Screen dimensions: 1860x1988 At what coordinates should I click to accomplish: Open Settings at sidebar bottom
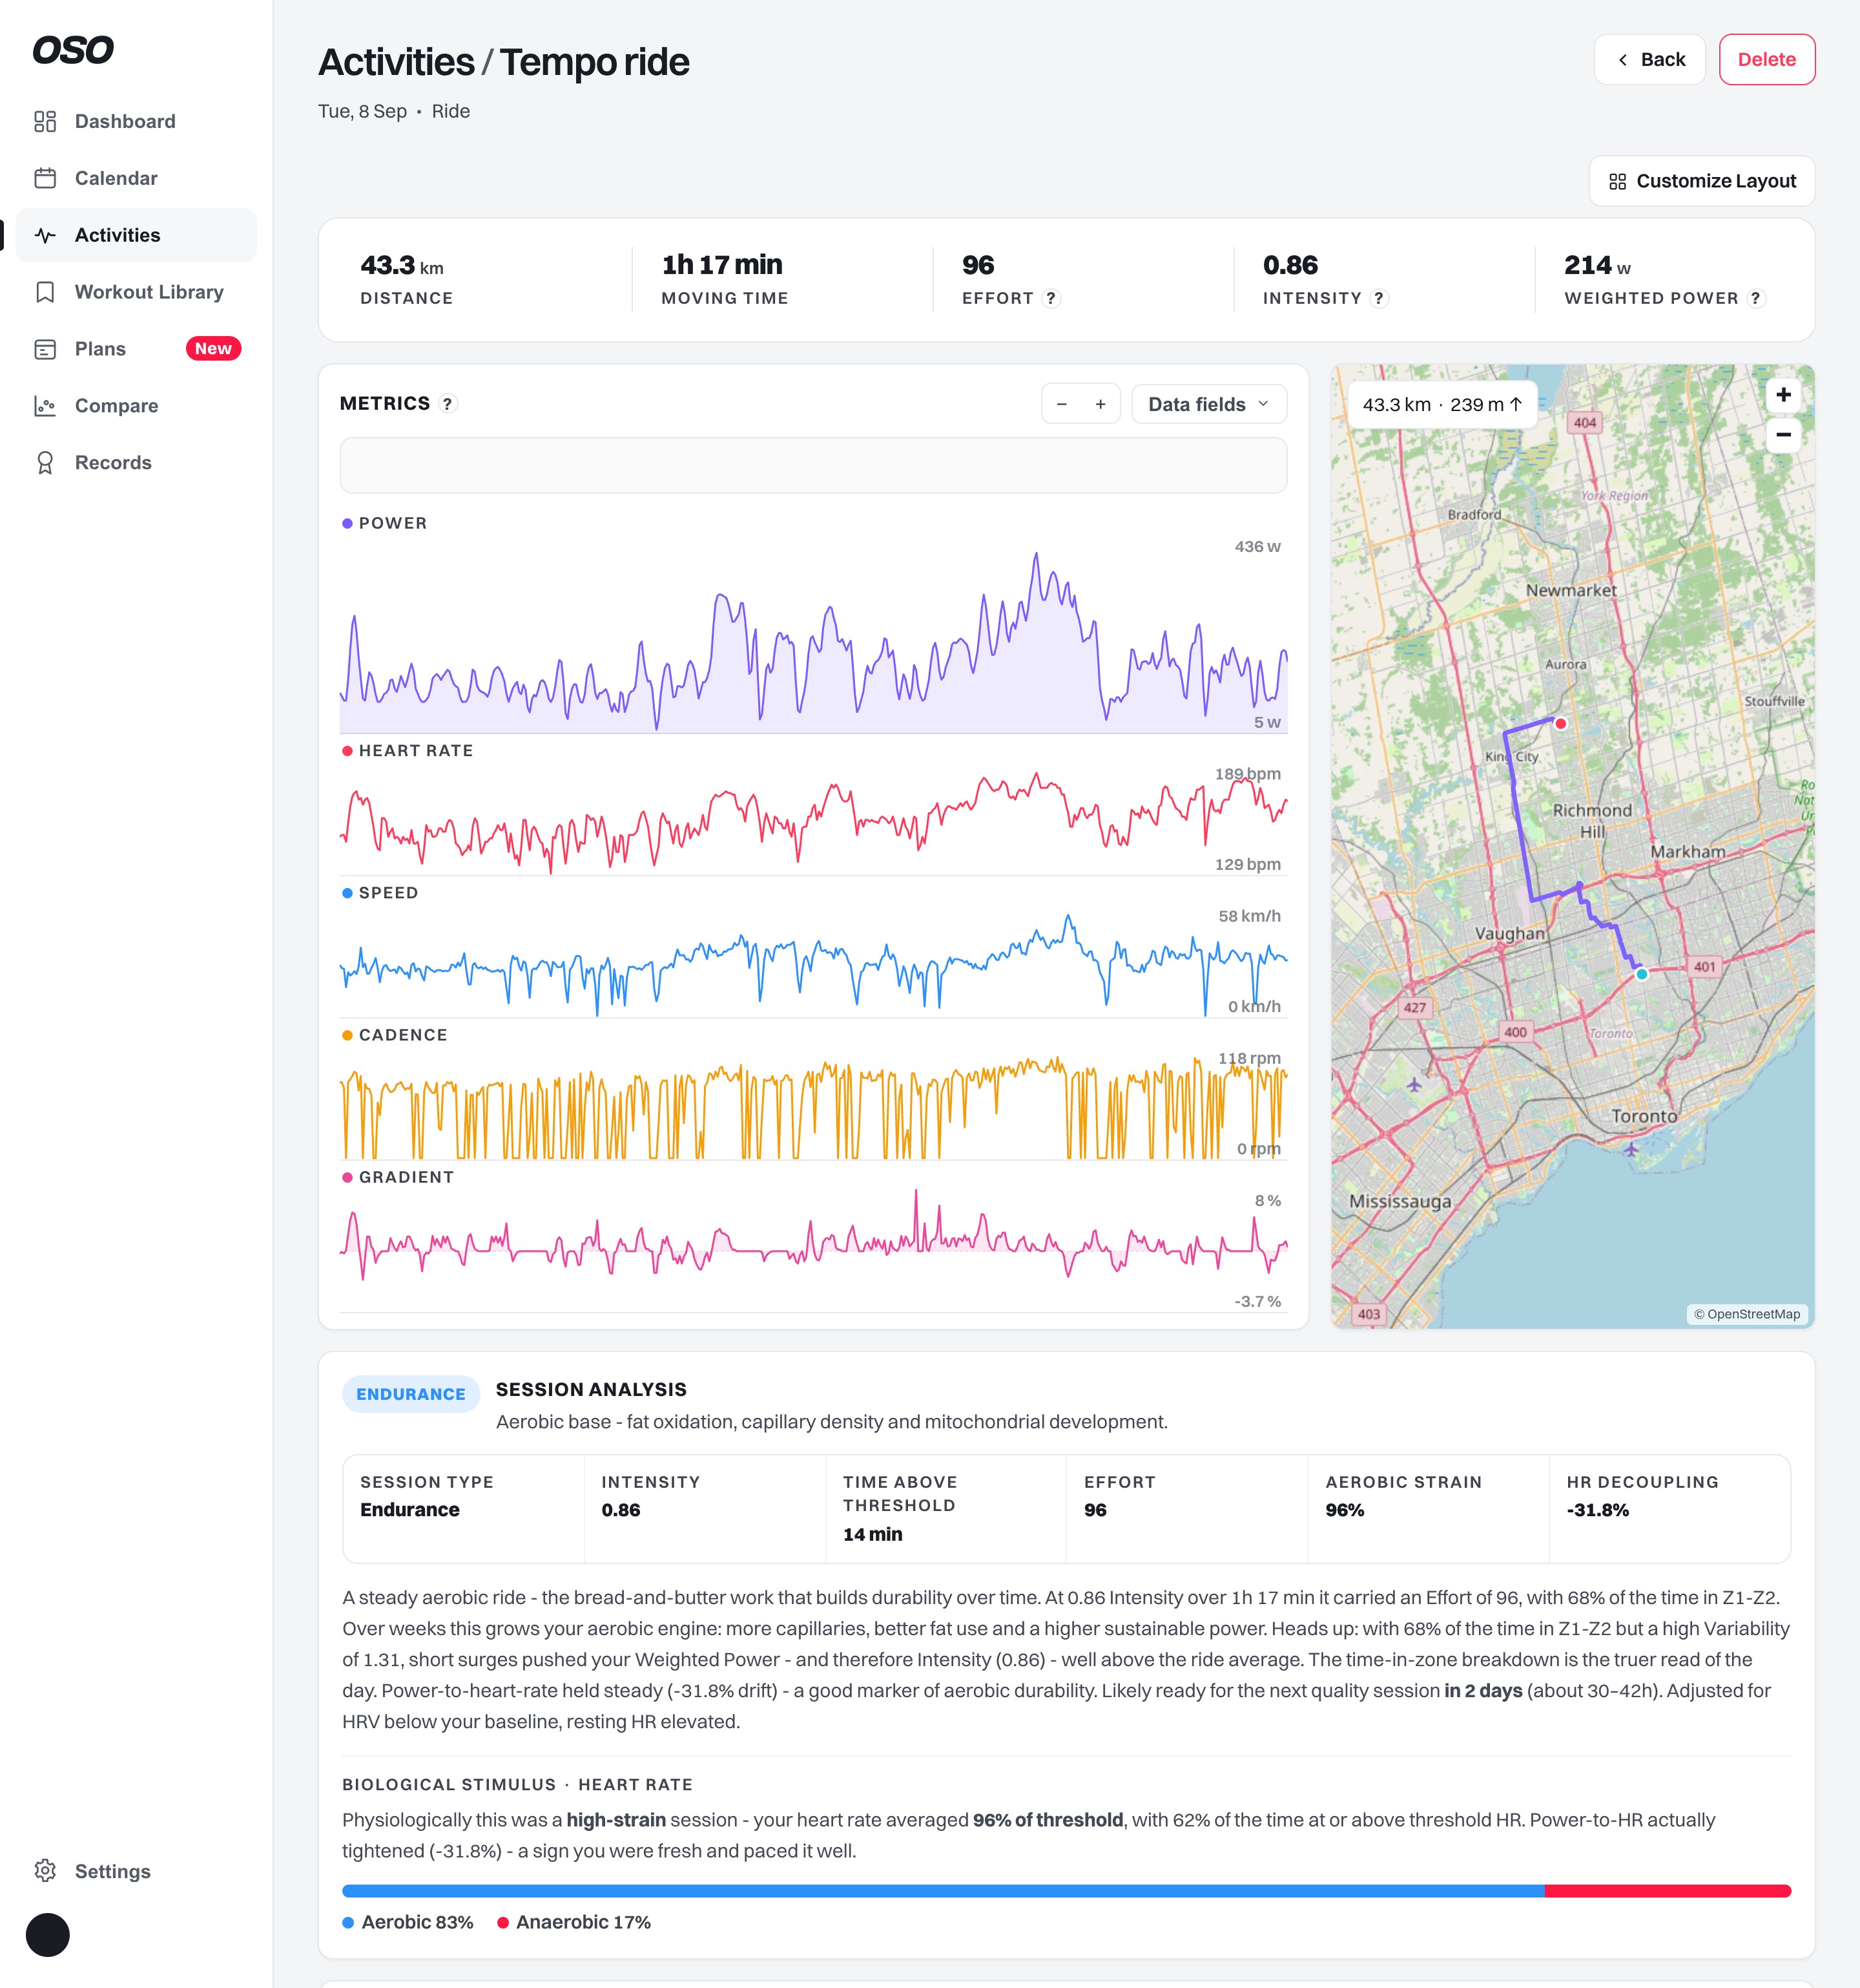pos(136,1871)
